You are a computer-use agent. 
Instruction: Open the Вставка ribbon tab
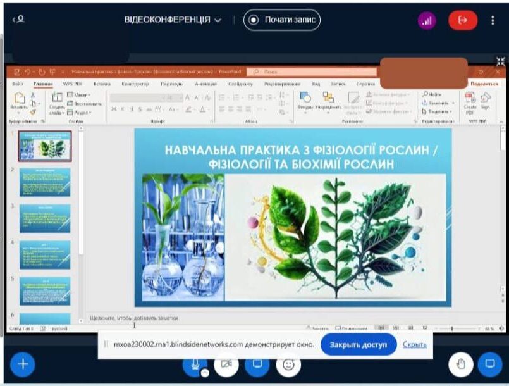point(102,84)
